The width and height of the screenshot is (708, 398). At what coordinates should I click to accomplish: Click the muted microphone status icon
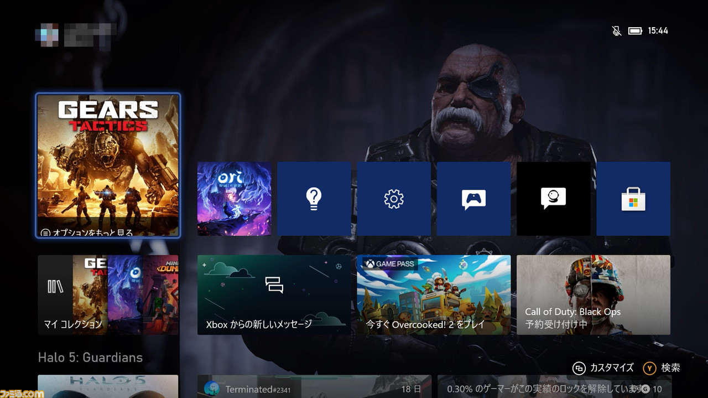[x=617, y=30]
